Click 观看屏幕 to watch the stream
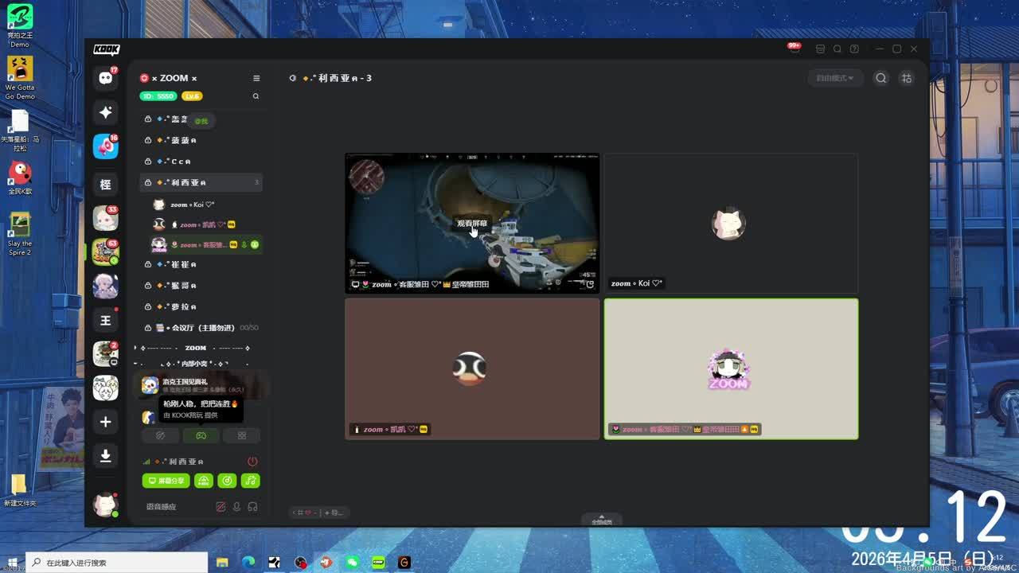The height and width of the screenshot is (573, 1019). tap(472, 224)
